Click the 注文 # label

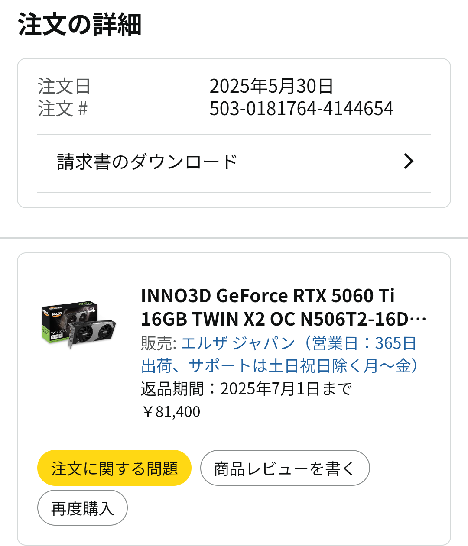62,109
